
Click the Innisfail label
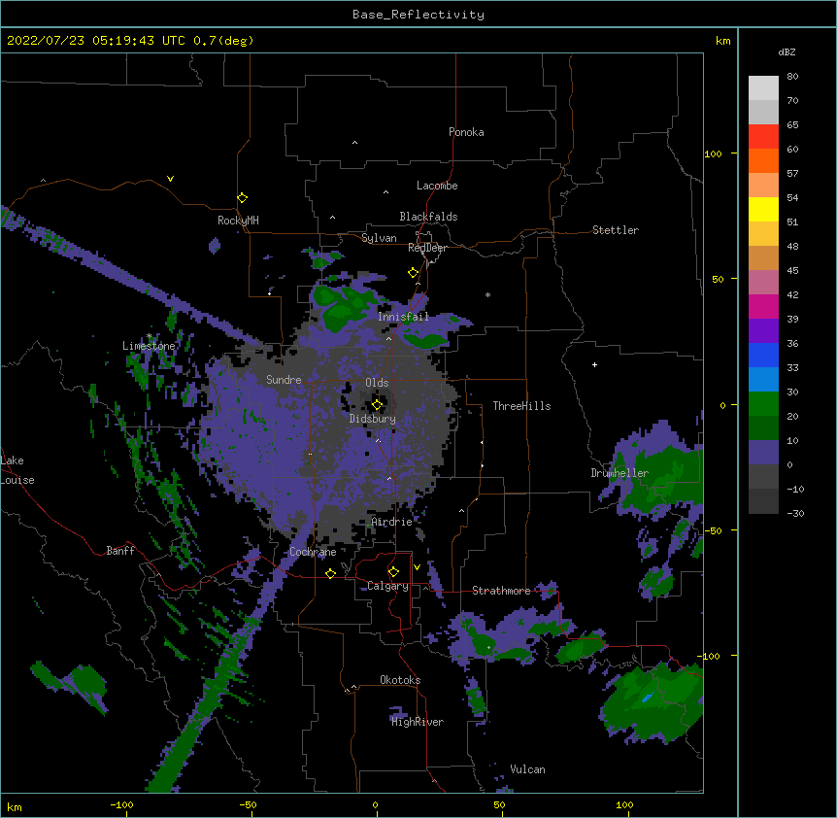[403, 317]
